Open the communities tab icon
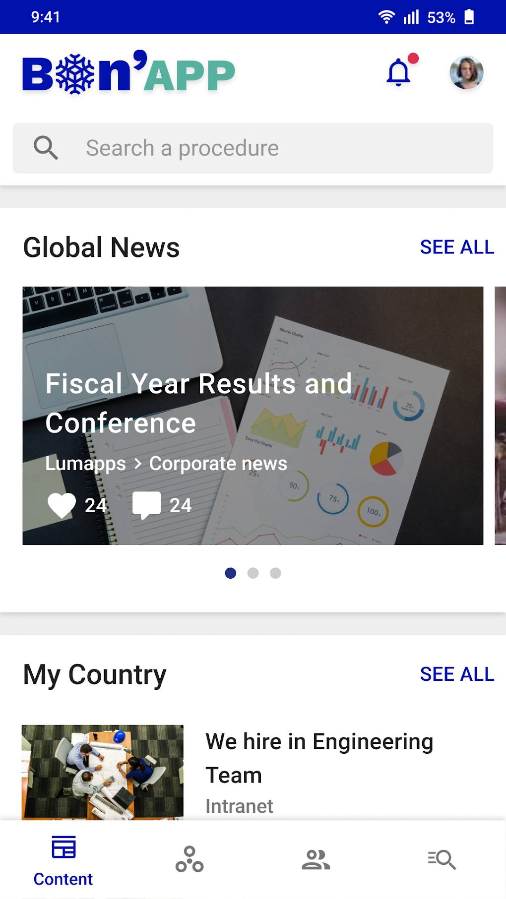The image size is (506, 899). pyautogui.click(x=190, y=859)
